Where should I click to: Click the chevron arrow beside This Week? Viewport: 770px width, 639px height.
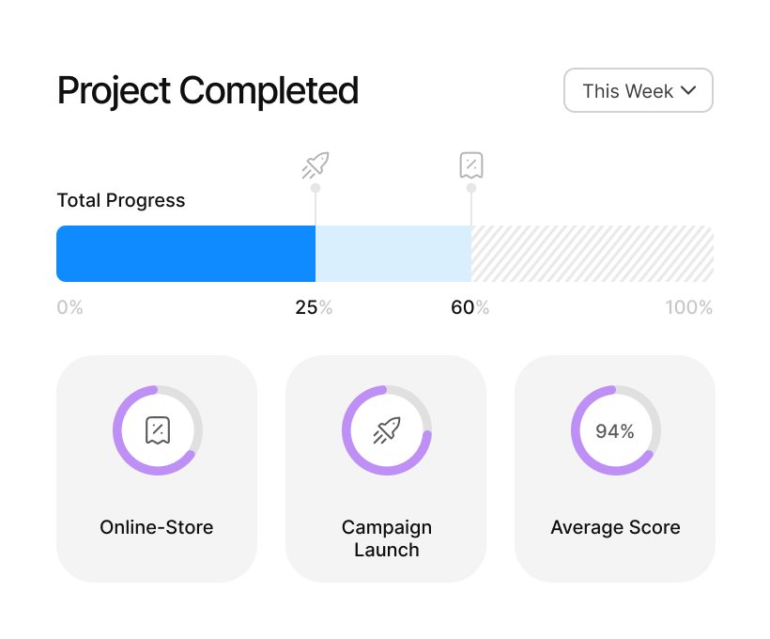(688, 91)
